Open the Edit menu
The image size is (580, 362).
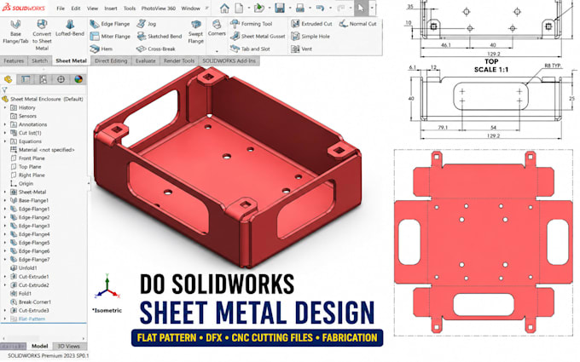[76, 9]
